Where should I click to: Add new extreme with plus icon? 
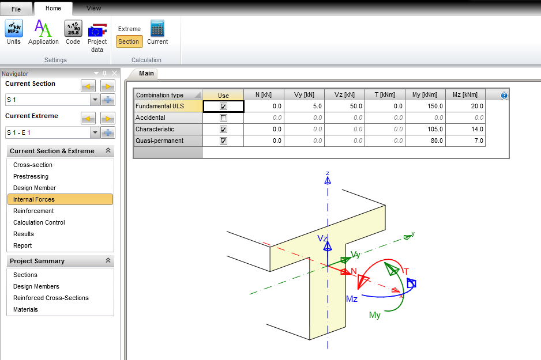[x=107, y=133]
